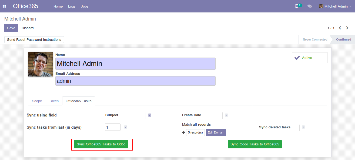The image size is (355, 160).
Task: Click the Confirmed status stage
Action: tap(343, 39)
